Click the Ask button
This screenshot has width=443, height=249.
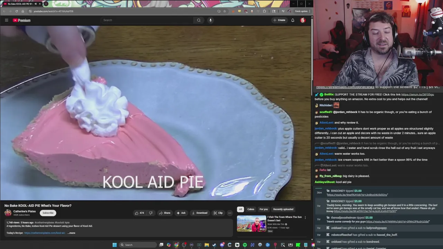[x=181, y=213]
